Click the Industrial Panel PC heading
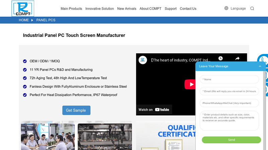 [74, 35]
